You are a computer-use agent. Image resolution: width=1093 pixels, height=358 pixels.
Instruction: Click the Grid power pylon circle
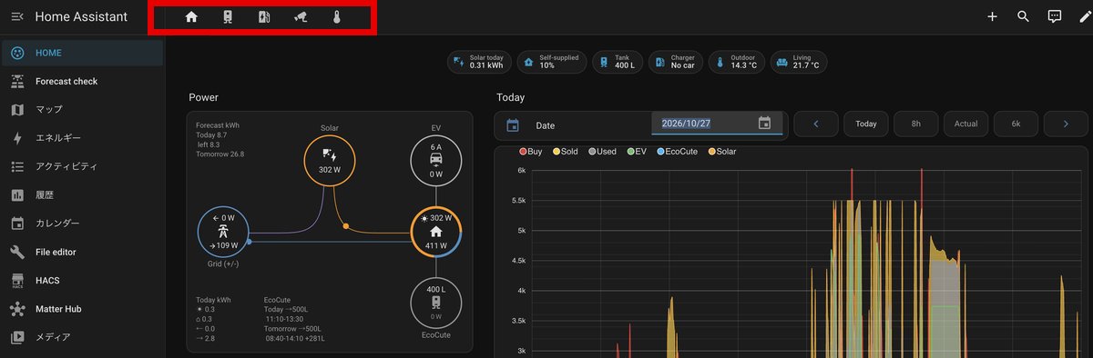click(223, 232)
